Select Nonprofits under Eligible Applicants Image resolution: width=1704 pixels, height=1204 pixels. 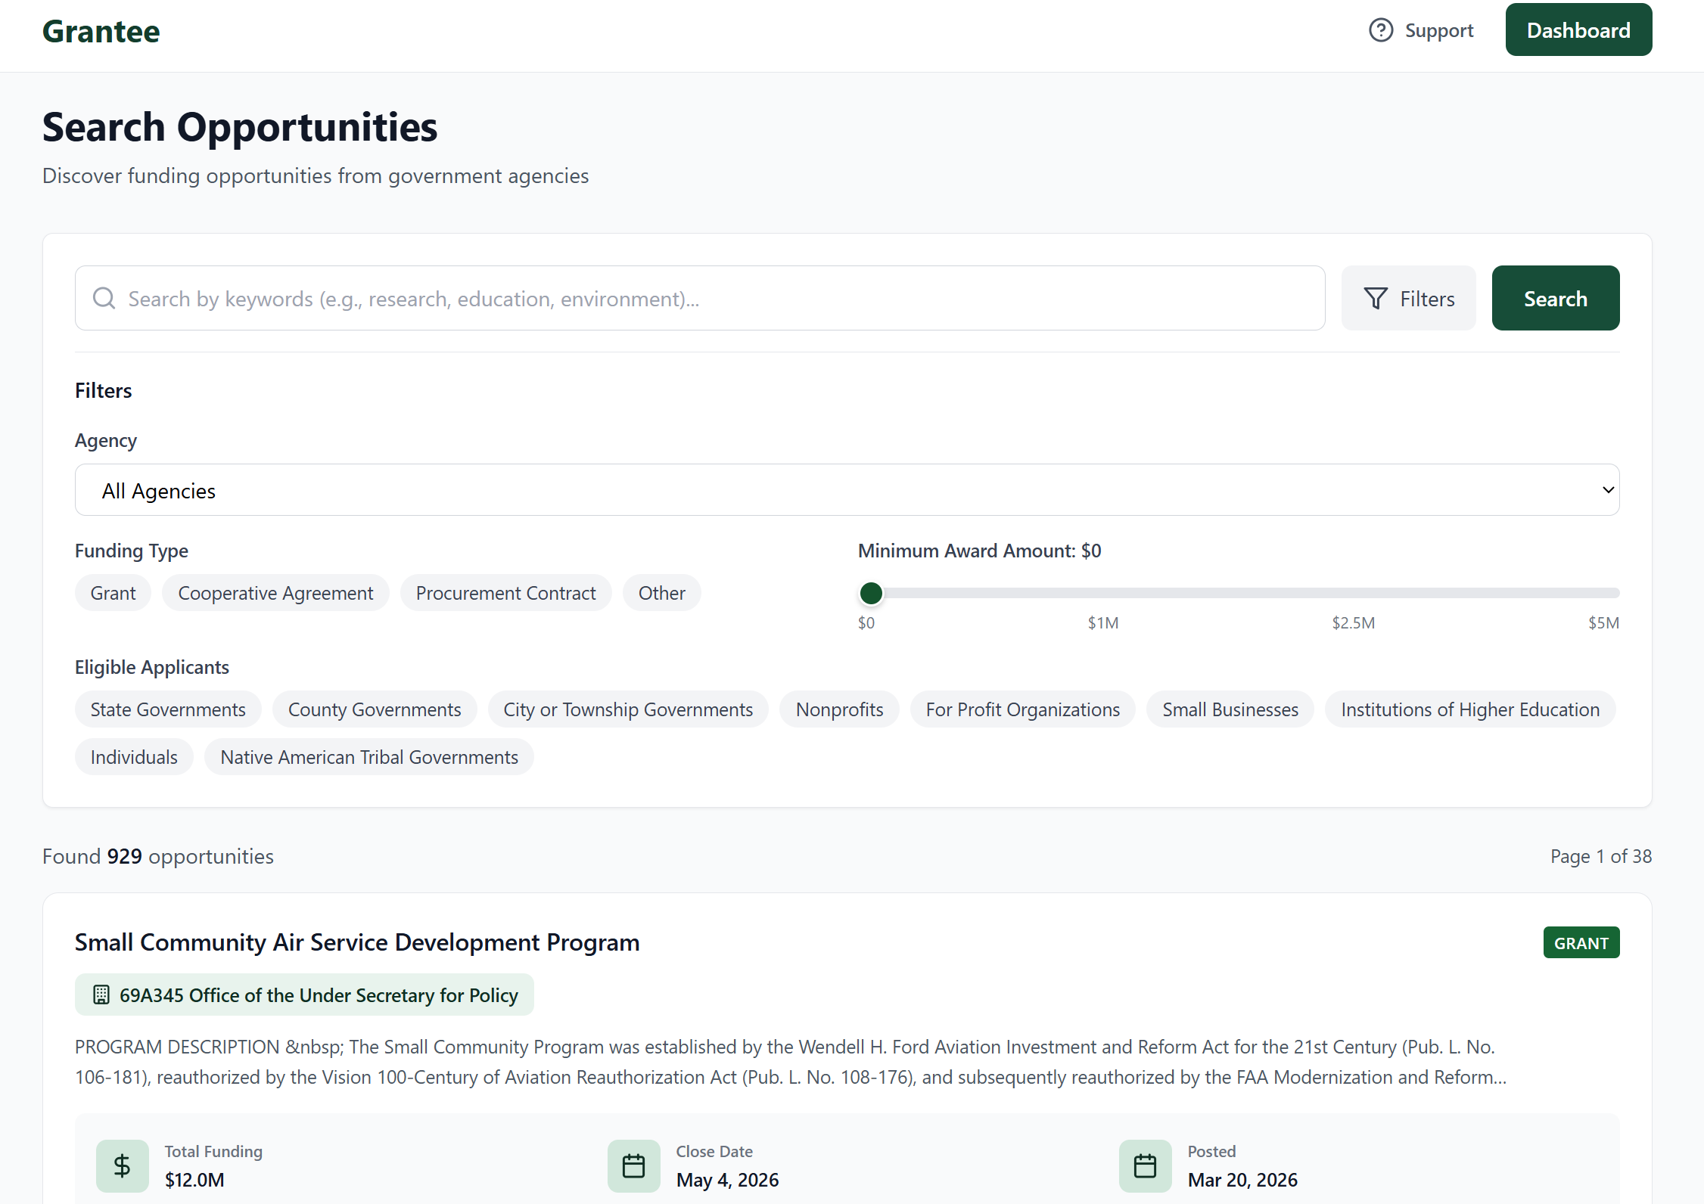coord(839,709)
